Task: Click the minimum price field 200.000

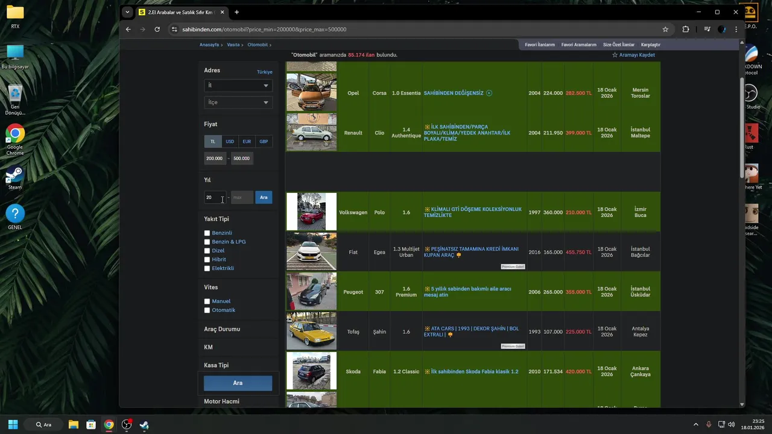Action: coord(215,159)
